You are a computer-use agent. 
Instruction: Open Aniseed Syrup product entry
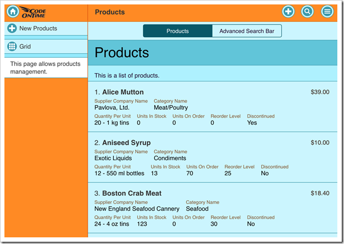click(213, 157)
